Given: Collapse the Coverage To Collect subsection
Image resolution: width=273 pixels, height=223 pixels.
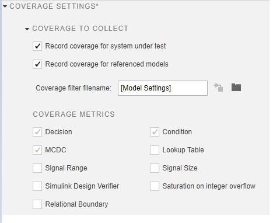Looking at the screenshot, I should tap(27, 29).
